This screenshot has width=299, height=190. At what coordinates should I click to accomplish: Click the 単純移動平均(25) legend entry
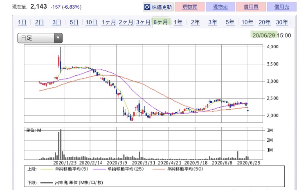[x=126, y=169]
